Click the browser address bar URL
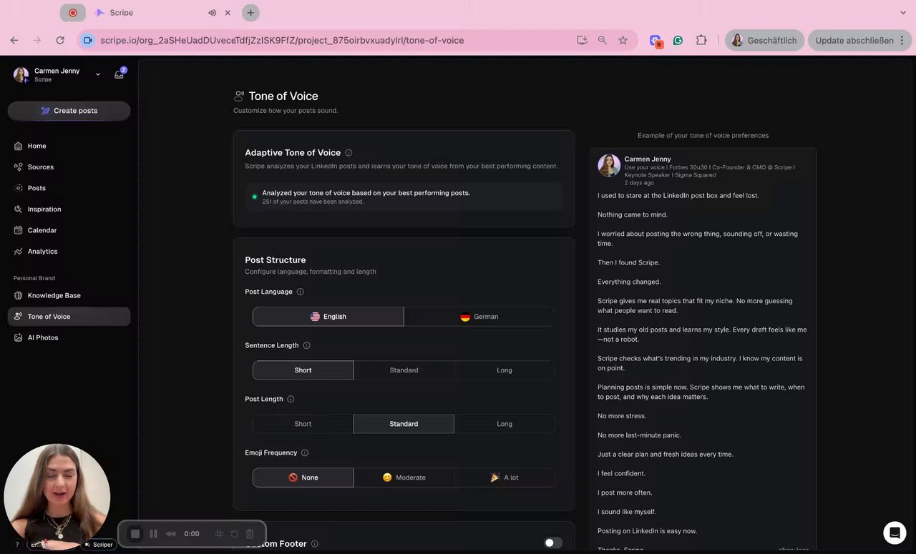The image size is (916, 554). coord(282,41)
